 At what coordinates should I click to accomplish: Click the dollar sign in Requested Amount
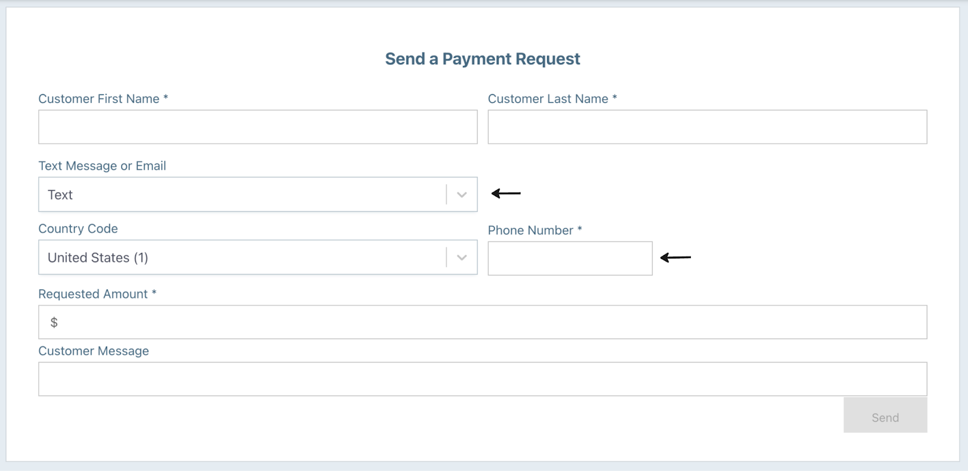point(54,322)
